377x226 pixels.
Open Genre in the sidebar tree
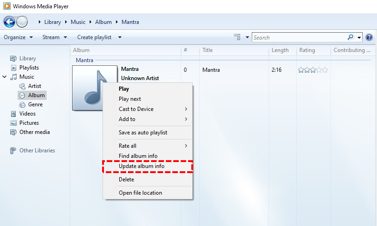(35, 104)
